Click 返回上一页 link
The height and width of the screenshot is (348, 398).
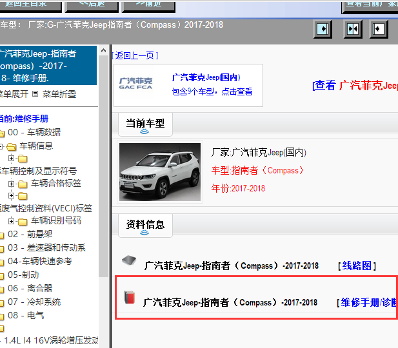point(135,55)
